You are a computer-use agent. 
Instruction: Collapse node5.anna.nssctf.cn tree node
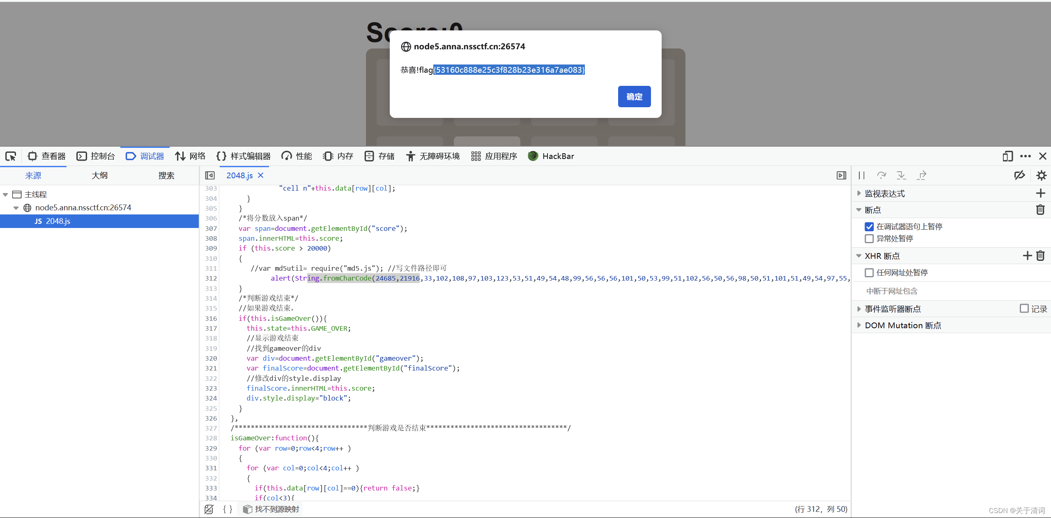(x=16, y=208)
